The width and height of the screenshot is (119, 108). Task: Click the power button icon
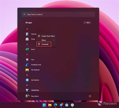[90, 96]
